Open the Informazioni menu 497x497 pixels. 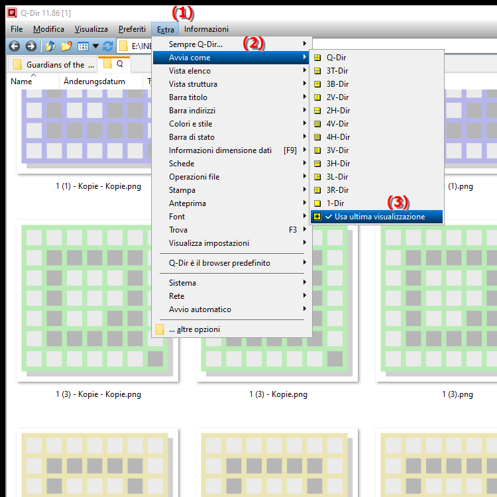[206, 29]
